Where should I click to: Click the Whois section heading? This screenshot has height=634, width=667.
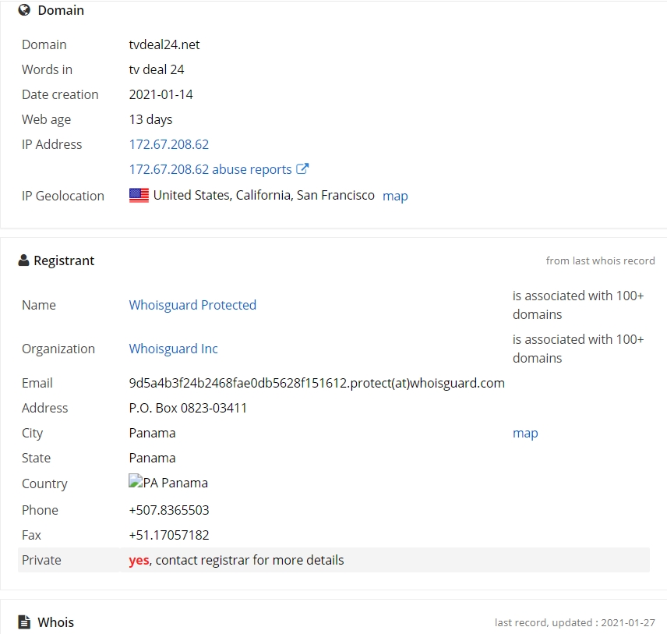point(56,622)
